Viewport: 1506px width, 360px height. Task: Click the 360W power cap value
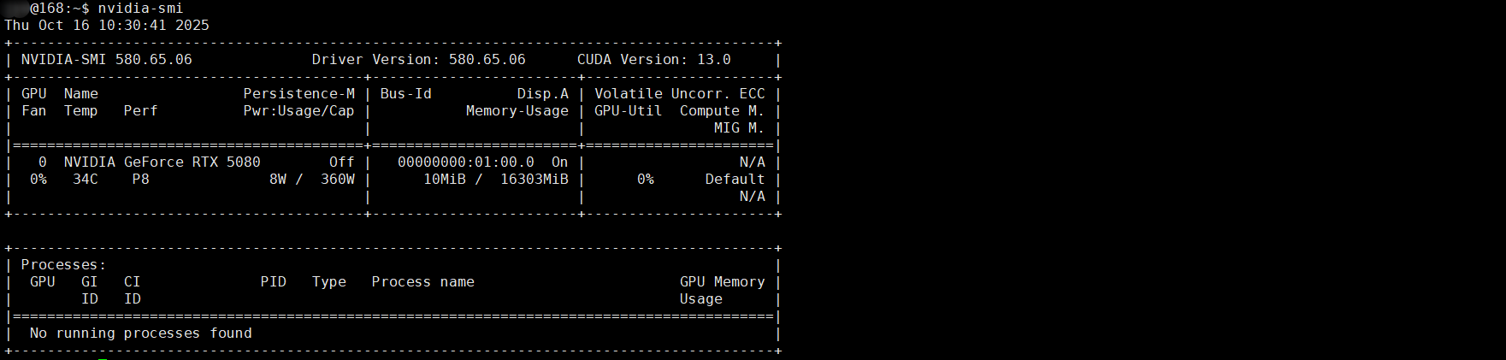[337, 180]
